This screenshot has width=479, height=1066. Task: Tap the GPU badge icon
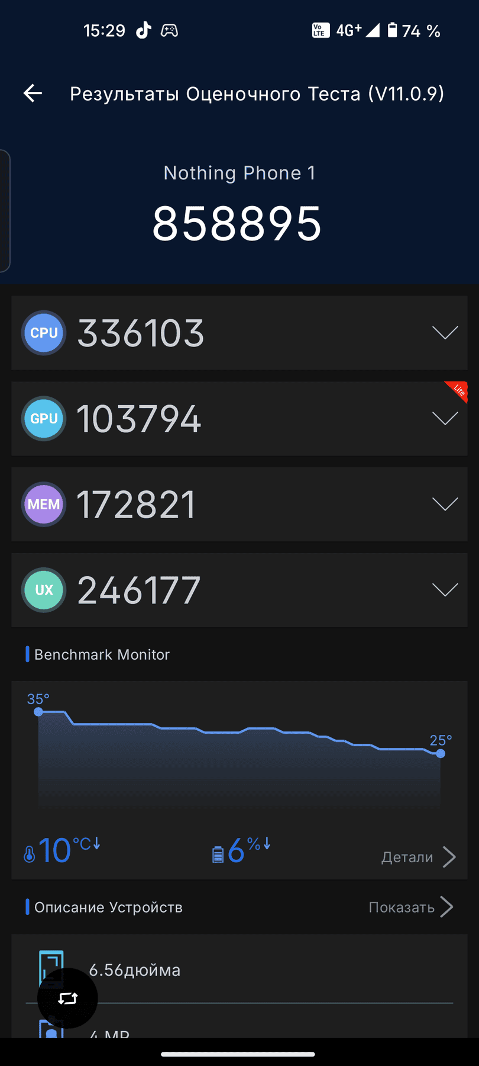[x=44, y=419]
